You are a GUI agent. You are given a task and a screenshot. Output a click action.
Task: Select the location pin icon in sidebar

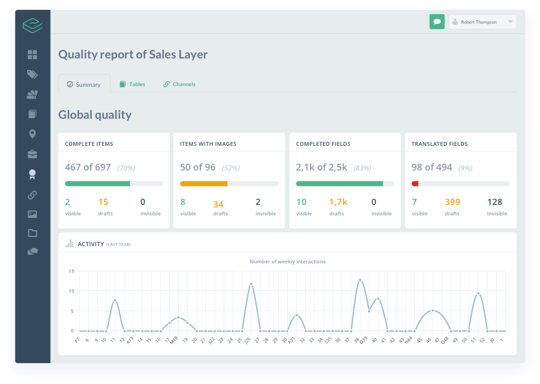pos(33,134)
